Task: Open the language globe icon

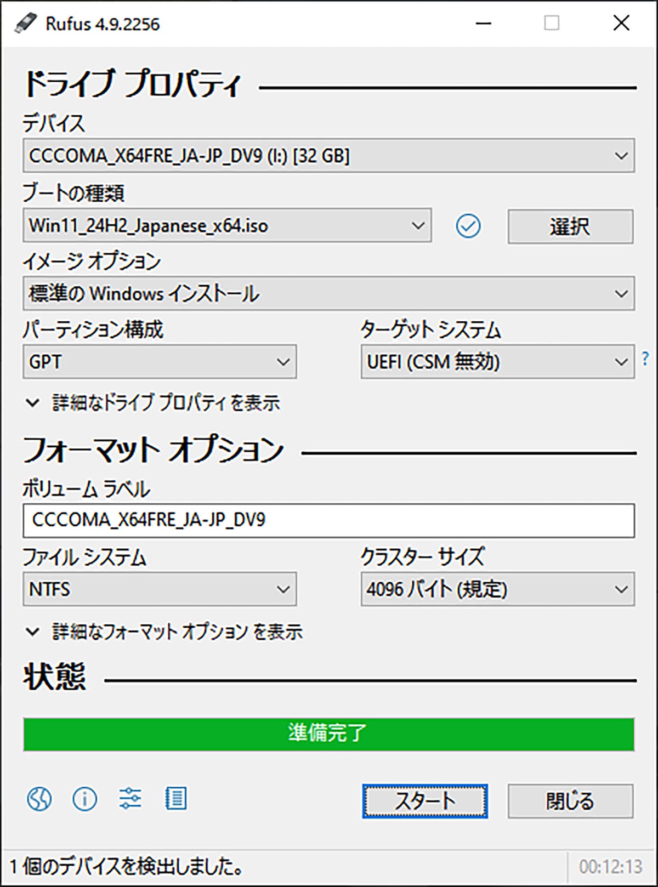Action: coord(39,799)
